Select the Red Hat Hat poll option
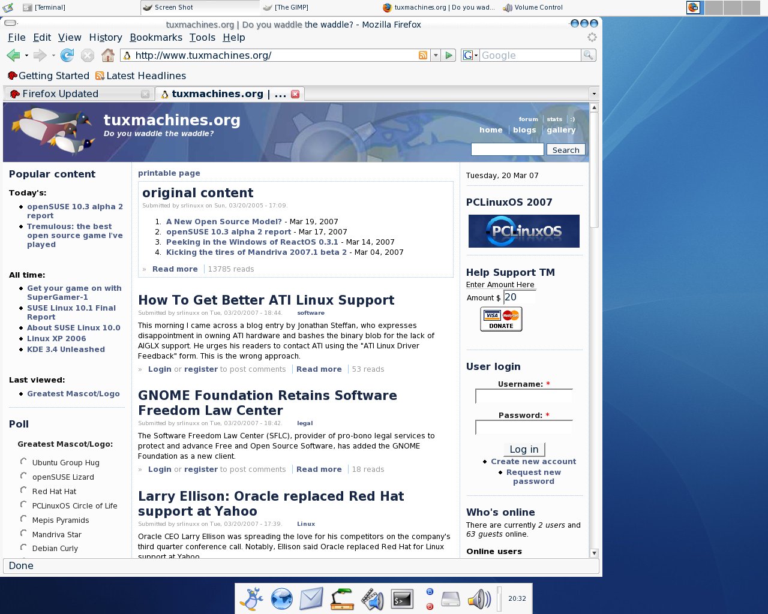Screen dimensions: 768x614 coord(23,490)
